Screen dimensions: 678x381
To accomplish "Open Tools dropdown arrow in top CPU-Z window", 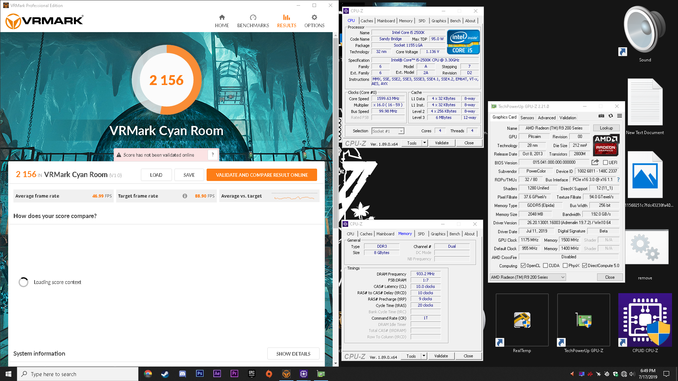I will point(424,143).
